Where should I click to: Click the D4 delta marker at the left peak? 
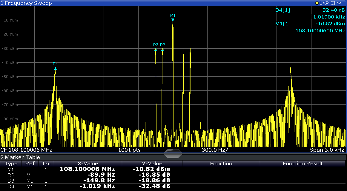(x=55, y=68)
